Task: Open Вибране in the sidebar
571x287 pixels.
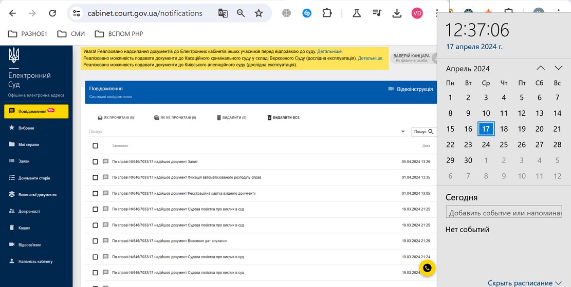Action: click(26, 128)
